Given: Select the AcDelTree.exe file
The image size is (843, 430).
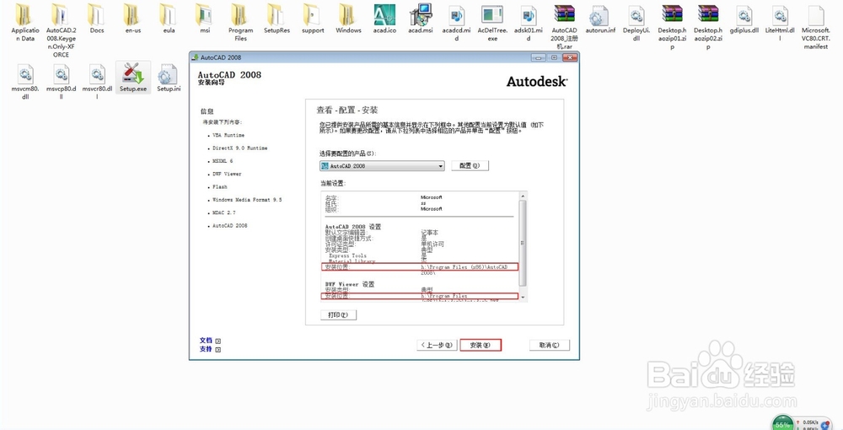Looking at the screenshot, I should (x=492, y=22).
